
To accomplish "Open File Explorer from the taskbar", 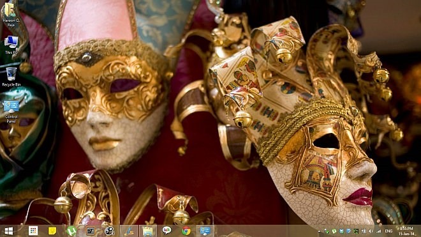I will (x=148, y=231).
